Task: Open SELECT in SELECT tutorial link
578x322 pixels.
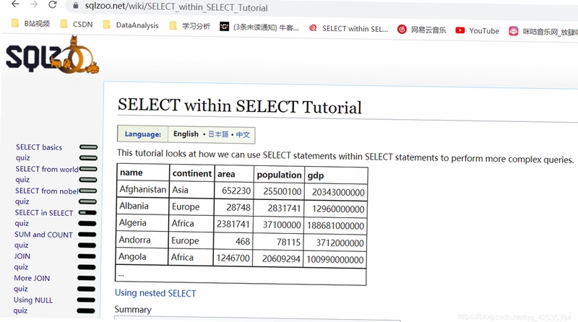Action: (44, 212)
